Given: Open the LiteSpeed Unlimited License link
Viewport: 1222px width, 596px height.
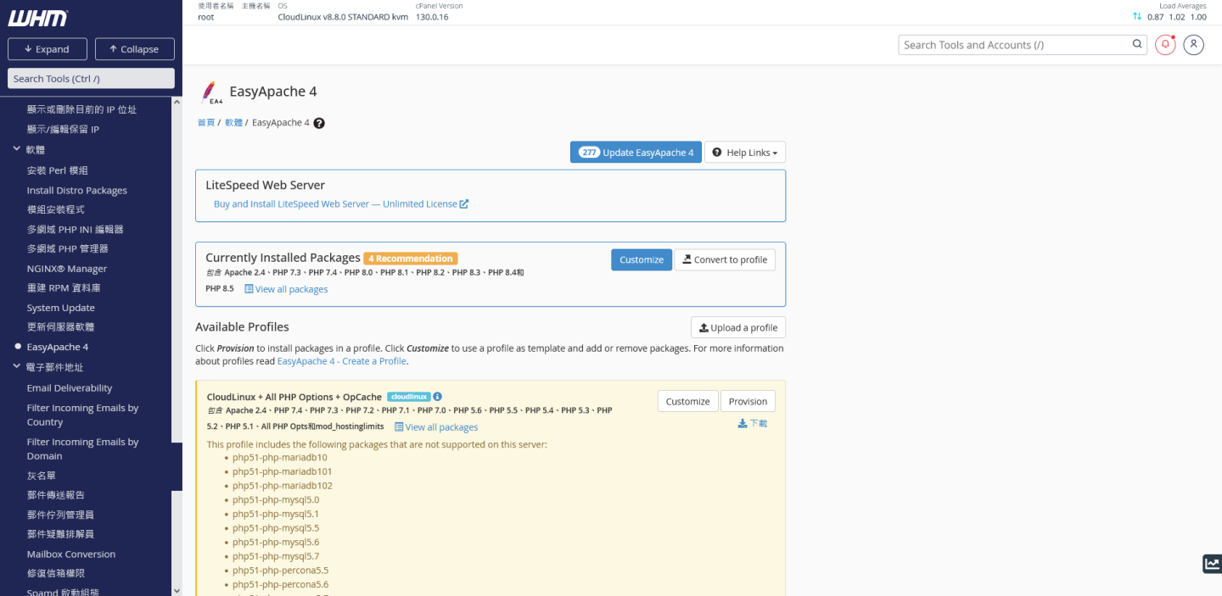Looking at the screenshot, I should click(x=340, y=204).
